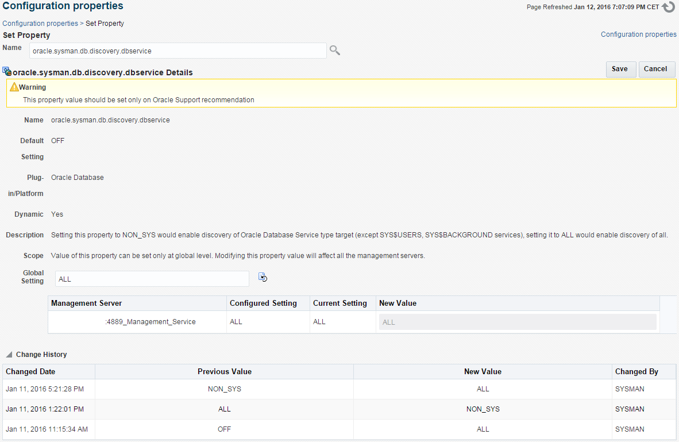Click the Default Setting OFF value
Viewport: 679px width, 442px height.
(57, 141)
